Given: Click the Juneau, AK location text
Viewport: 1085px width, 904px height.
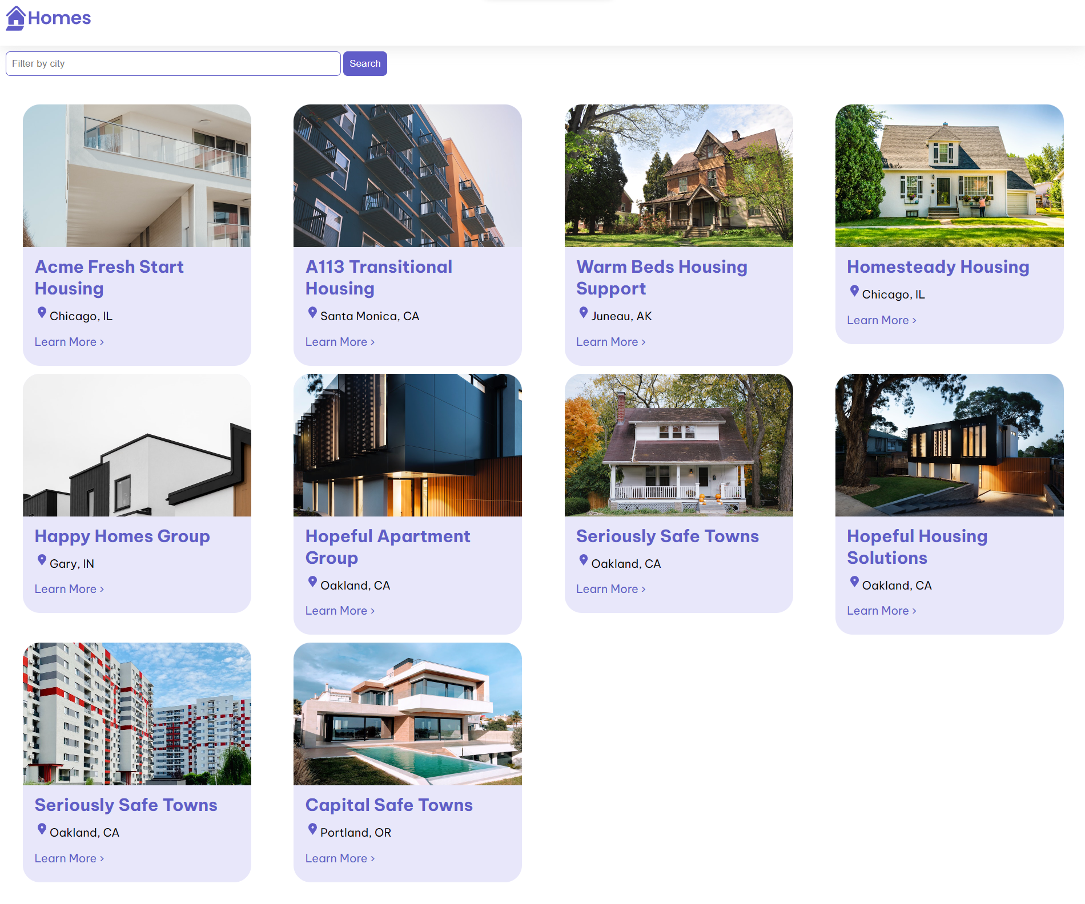Looking at the screenshot, I should 621,316.
